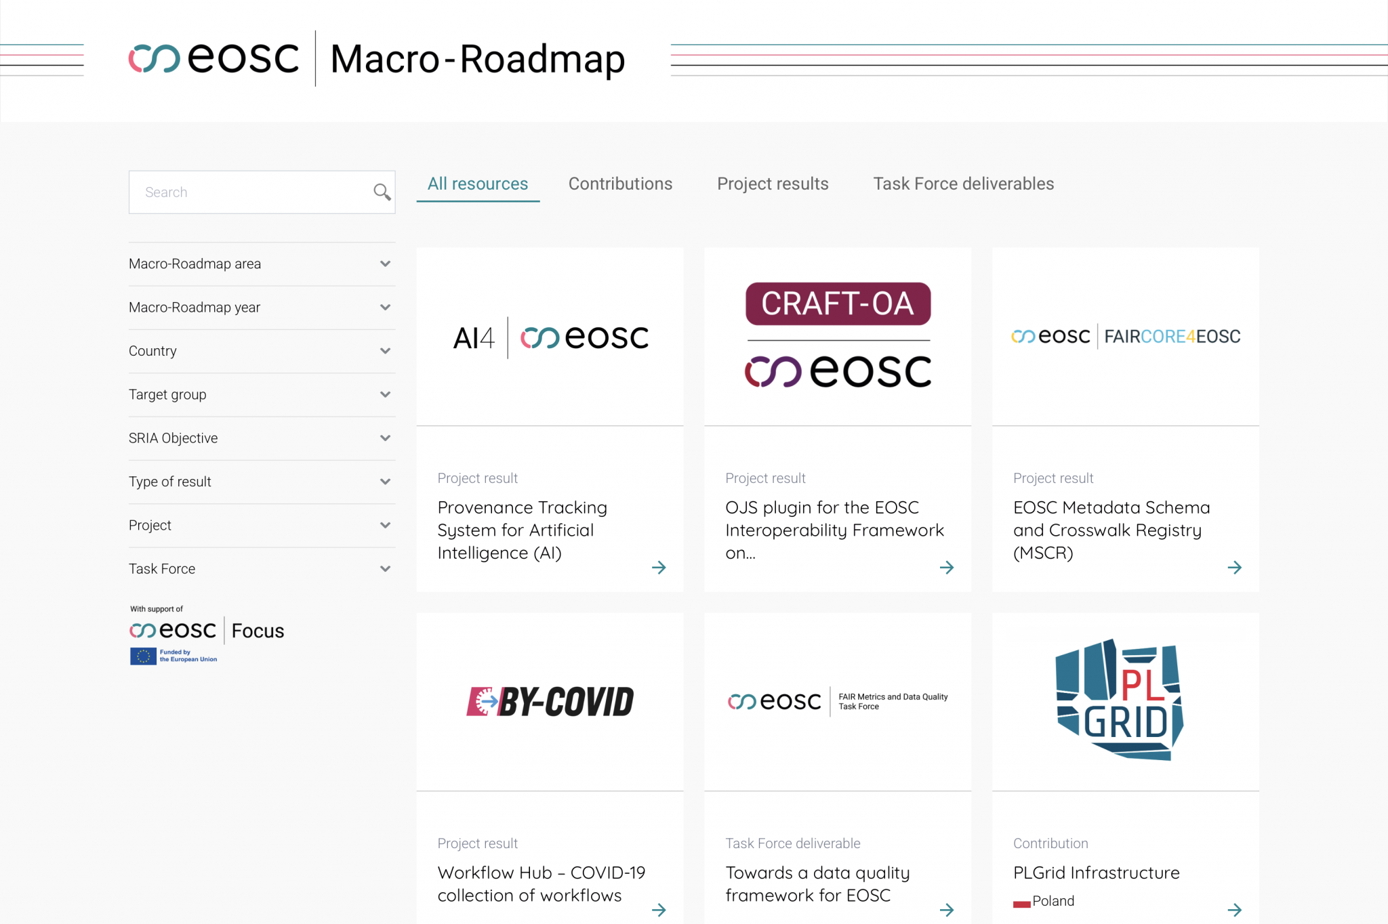Click arrow on Provenance Tracking System card
Image resolution: width=1388 pixels, height=924 pixels.
[x=659, y=567]
